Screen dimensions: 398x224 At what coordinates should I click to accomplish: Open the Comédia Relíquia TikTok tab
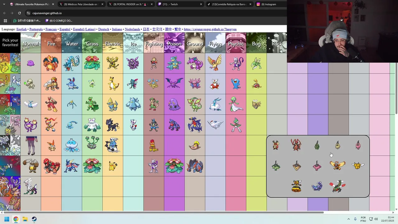229,4
